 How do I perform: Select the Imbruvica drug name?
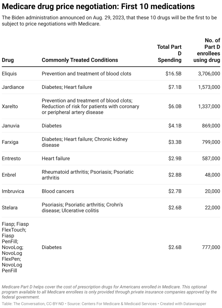pos(14,191)
